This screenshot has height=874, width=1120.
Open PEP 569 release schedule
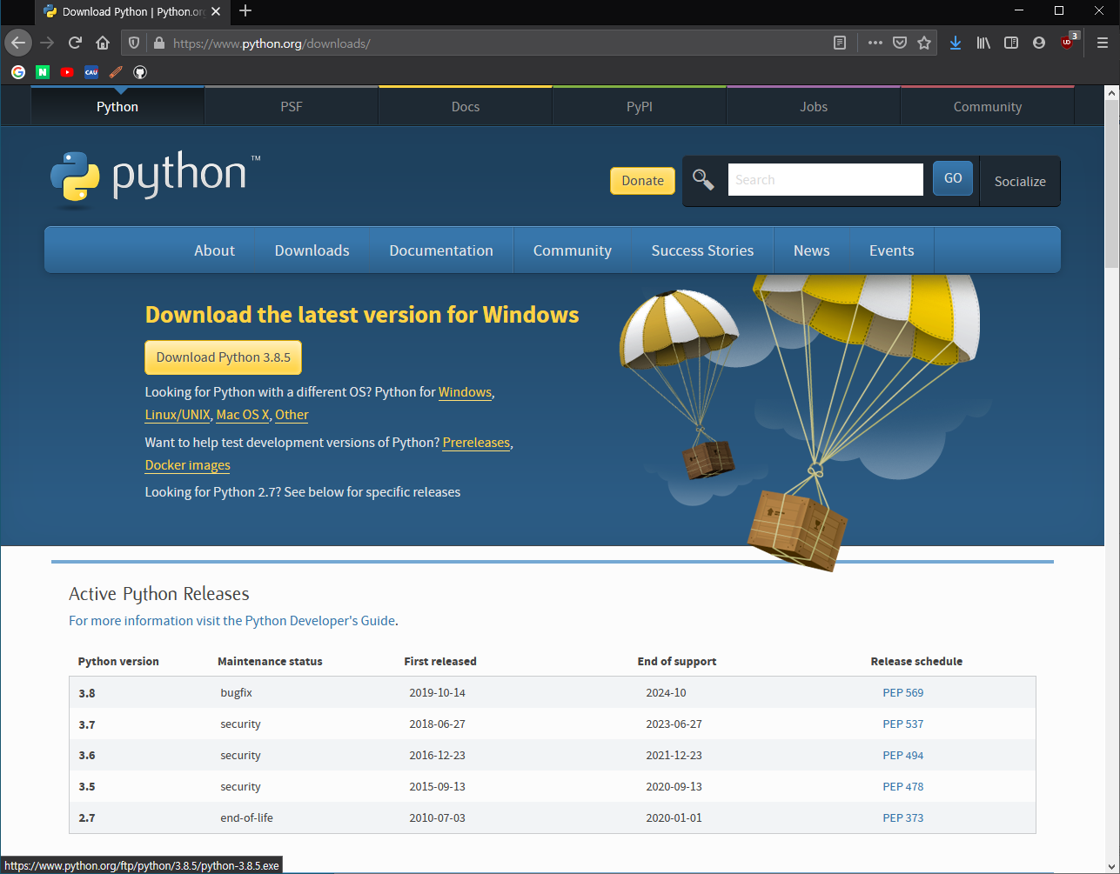click(x=902, y=693)
